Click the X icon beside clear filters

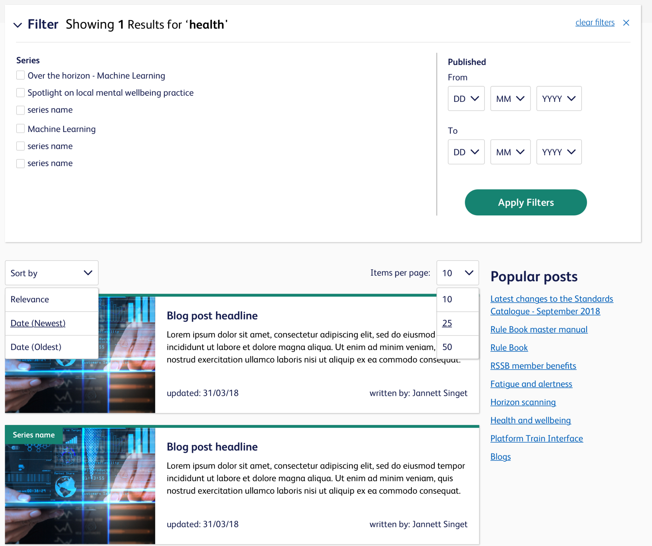(626, 23)
